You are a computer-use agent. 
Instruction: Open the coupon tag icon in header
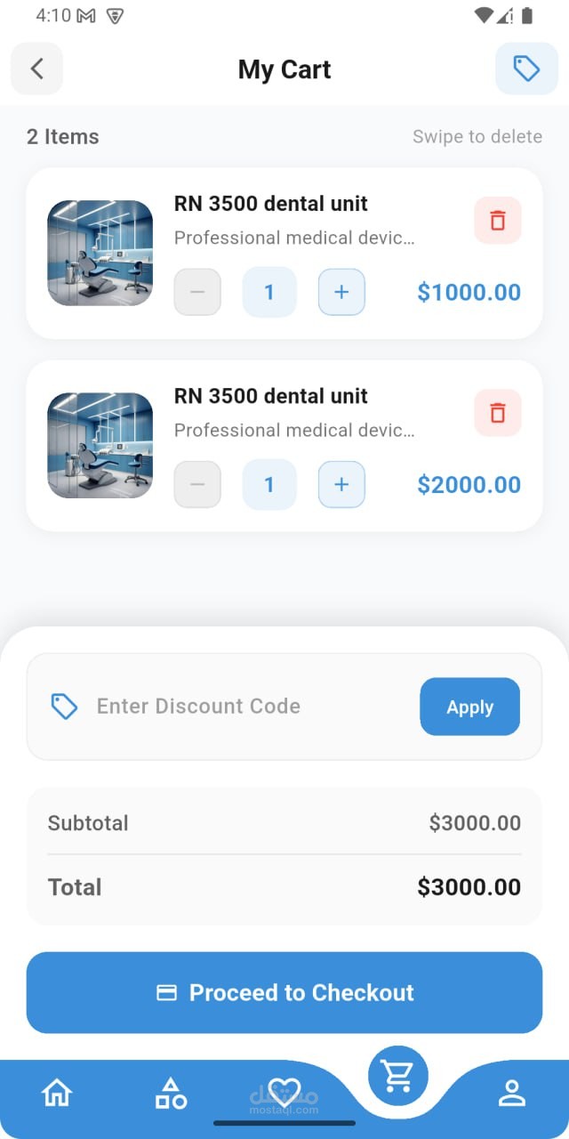coord(526,69)
